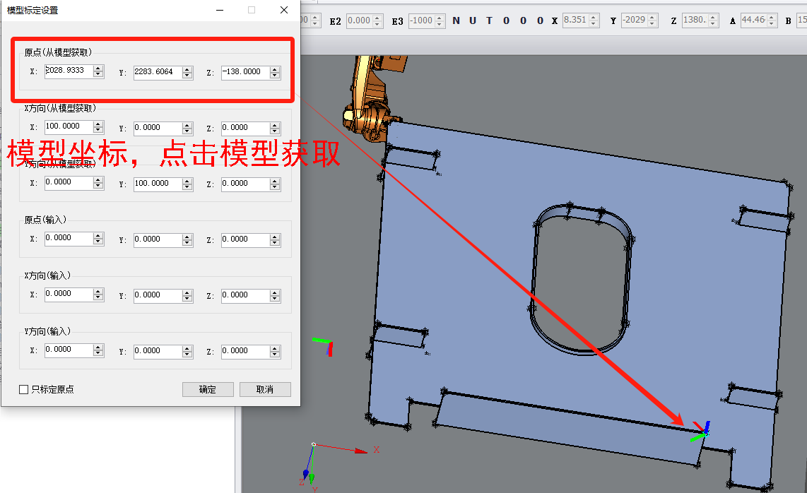Increase the X方向(输入) Y value with the up arrow
The image size is (807, 493).
pyautogui.click(x=187, y=291)
